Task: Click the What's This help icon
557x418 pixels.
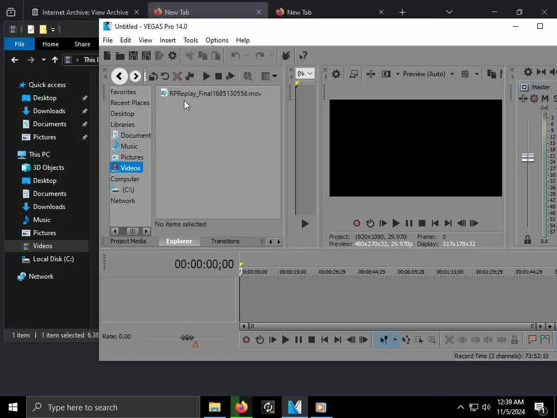Action: click(303, 56)
